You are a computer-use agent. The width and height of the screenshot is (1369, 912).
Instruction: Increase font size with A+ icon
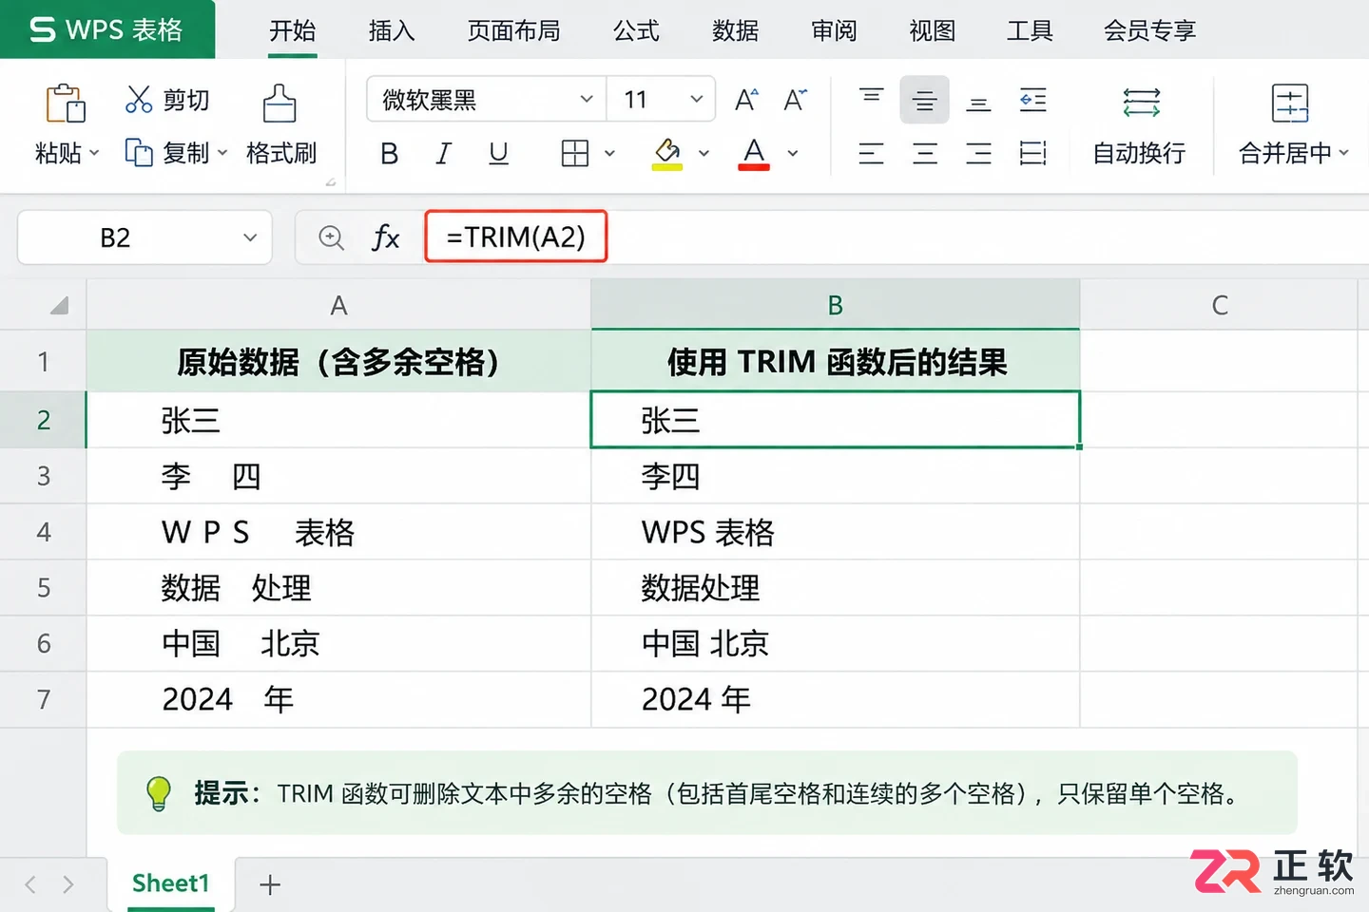[746, 99]
